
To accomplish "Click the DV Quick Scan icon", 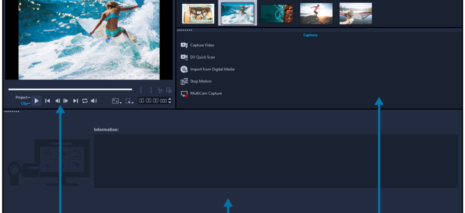I will tap(184, 58).
